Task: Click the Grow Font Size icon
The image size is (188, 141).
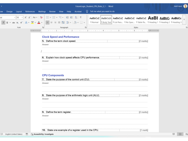Action: (26, 17)
